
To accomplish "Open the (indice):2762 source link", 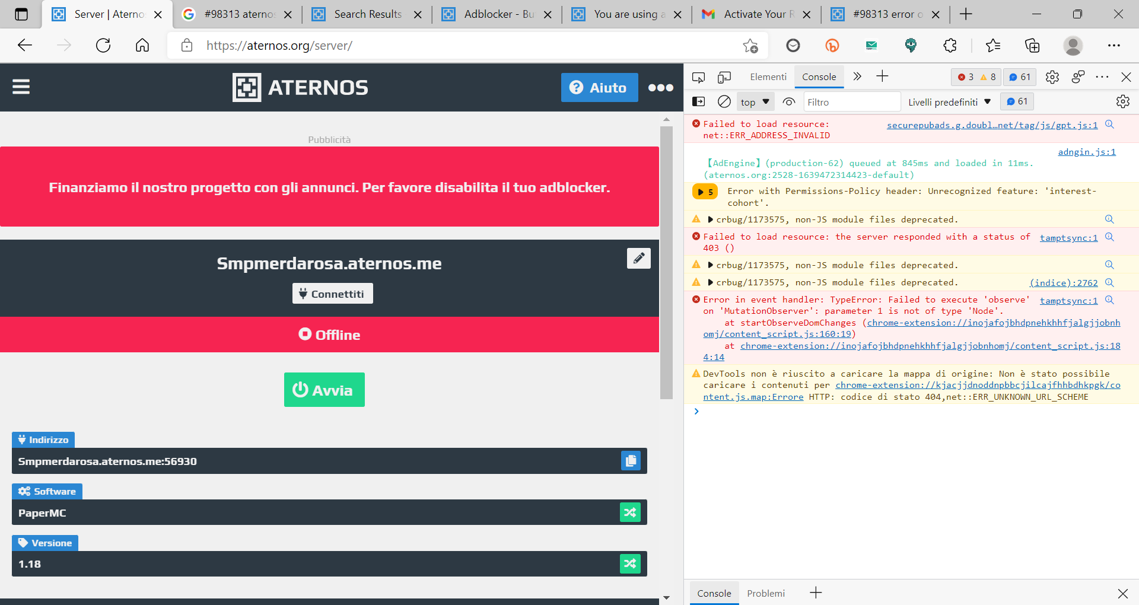I will [1064, 283].
